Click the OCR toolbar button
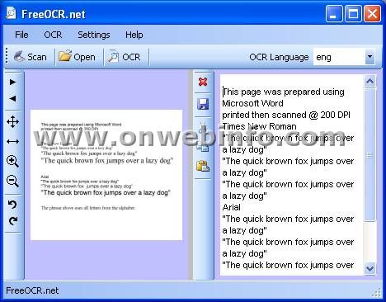Image resolution: width=386 pixels, height=302 pixels. pos(125,57)
